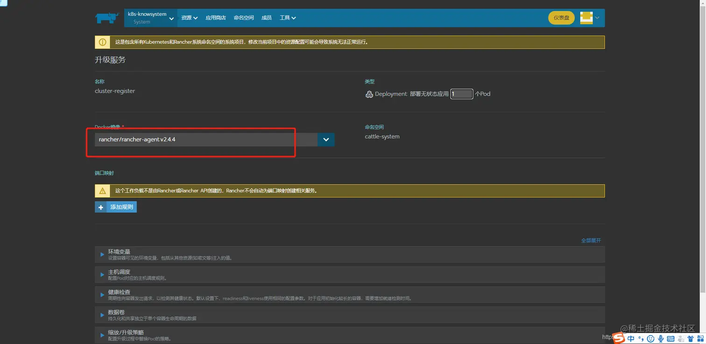Click the microphone voice input icon
Screen dimensions: 706x344
pyautogui.click(x=660, y=339)
